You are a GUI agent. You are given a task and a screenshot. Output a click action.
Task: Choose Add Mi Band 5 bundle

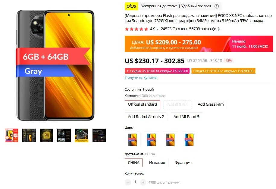187,117
